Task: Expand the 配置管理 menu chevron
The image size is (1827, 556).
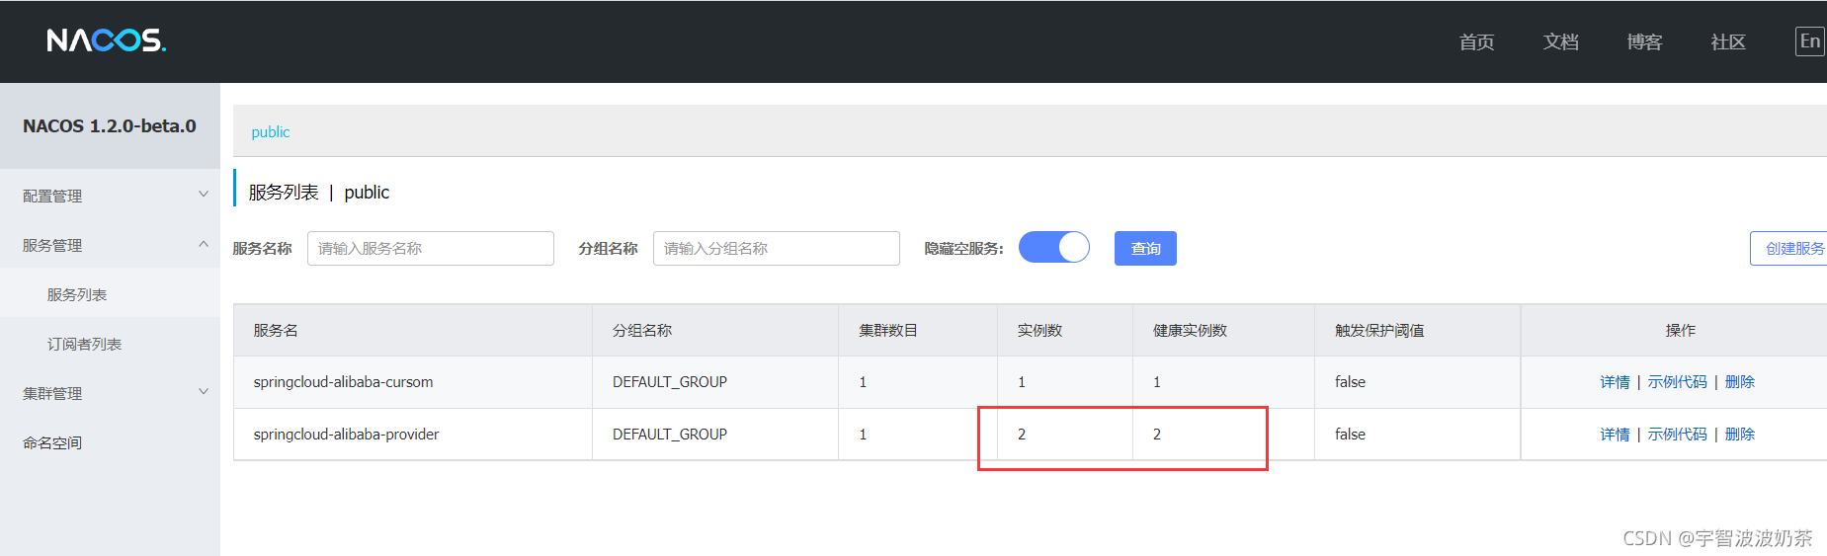Action: pyautogui.click(x=204, y=195)
